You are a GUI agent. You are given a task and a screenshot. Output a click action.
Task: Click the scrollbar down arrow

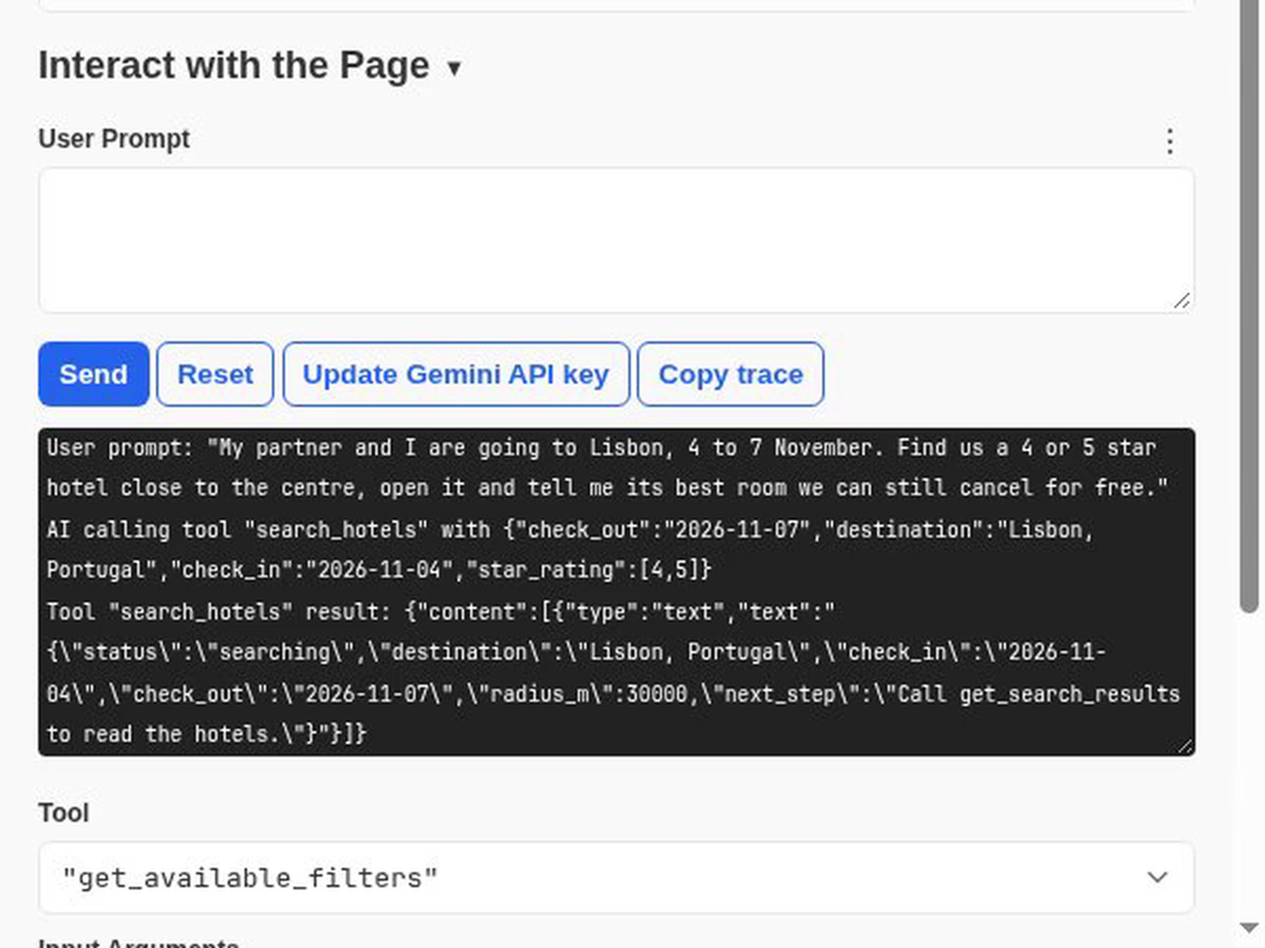1249,928
